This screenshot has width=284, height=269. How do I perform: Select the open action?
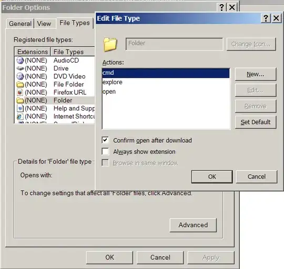click(166, 92)
